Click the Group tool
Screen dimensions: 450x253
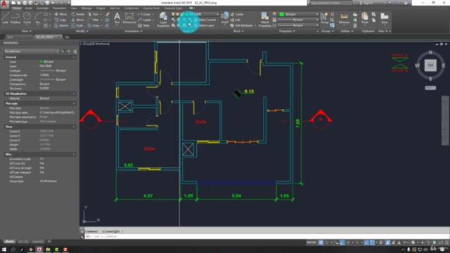pyautogui.click(x=324, y=18)
